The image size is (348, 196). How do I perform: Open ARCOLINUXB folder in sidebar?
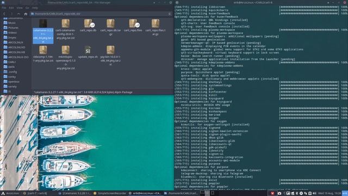click(x=15, y=52)
